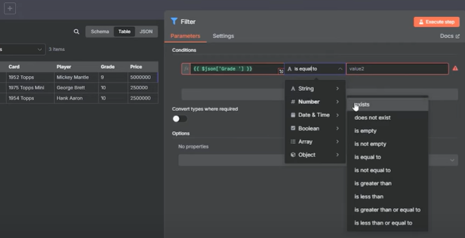Open the 'is equal to' operator dropdown
Image resolution: width=465 pixels, height=238 pixels.
[315, 69]
